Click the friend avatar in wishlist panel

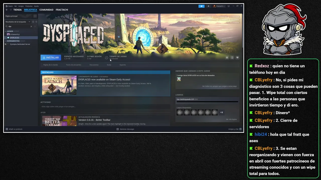[179, 79]
